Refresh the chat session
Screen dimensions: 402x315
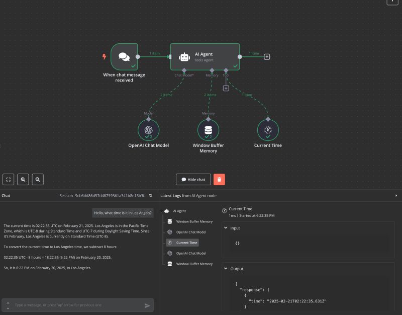click(150, 196)
